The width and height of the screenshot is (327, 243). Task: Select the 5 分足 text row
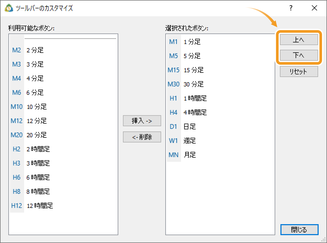click(x=192, y=56)
